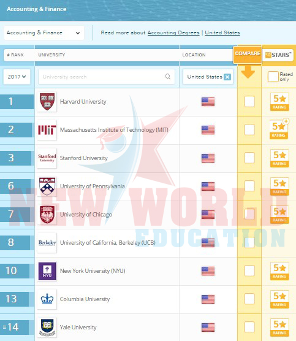Tick compare checkbox for UC Berkeley

pos(249,242)
